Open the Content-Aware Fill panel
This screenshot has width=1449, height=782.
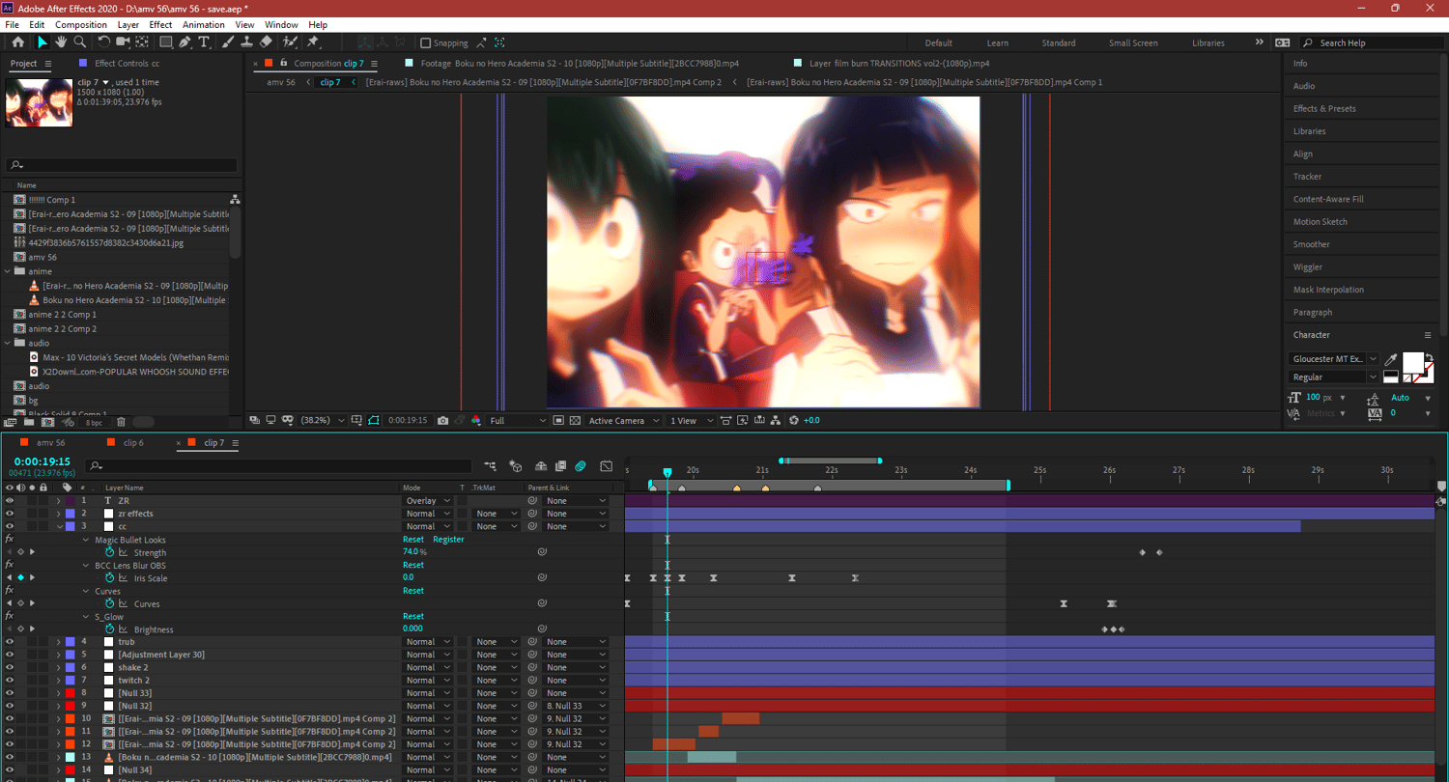(x=1328, y=199)
